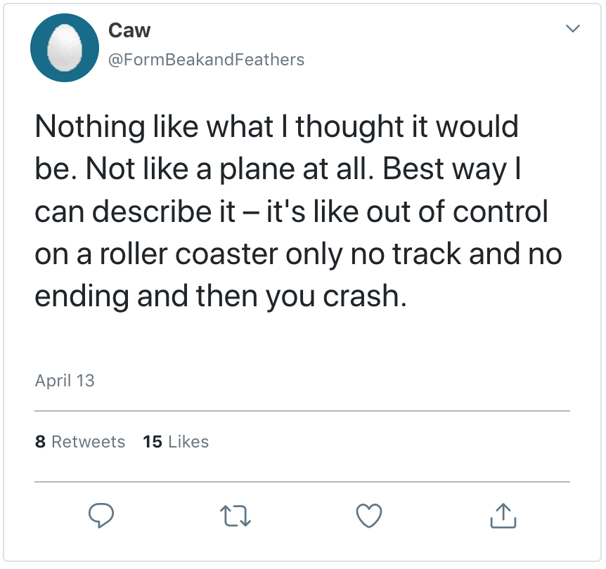Open the share upload icon

[x=503, y=516]
